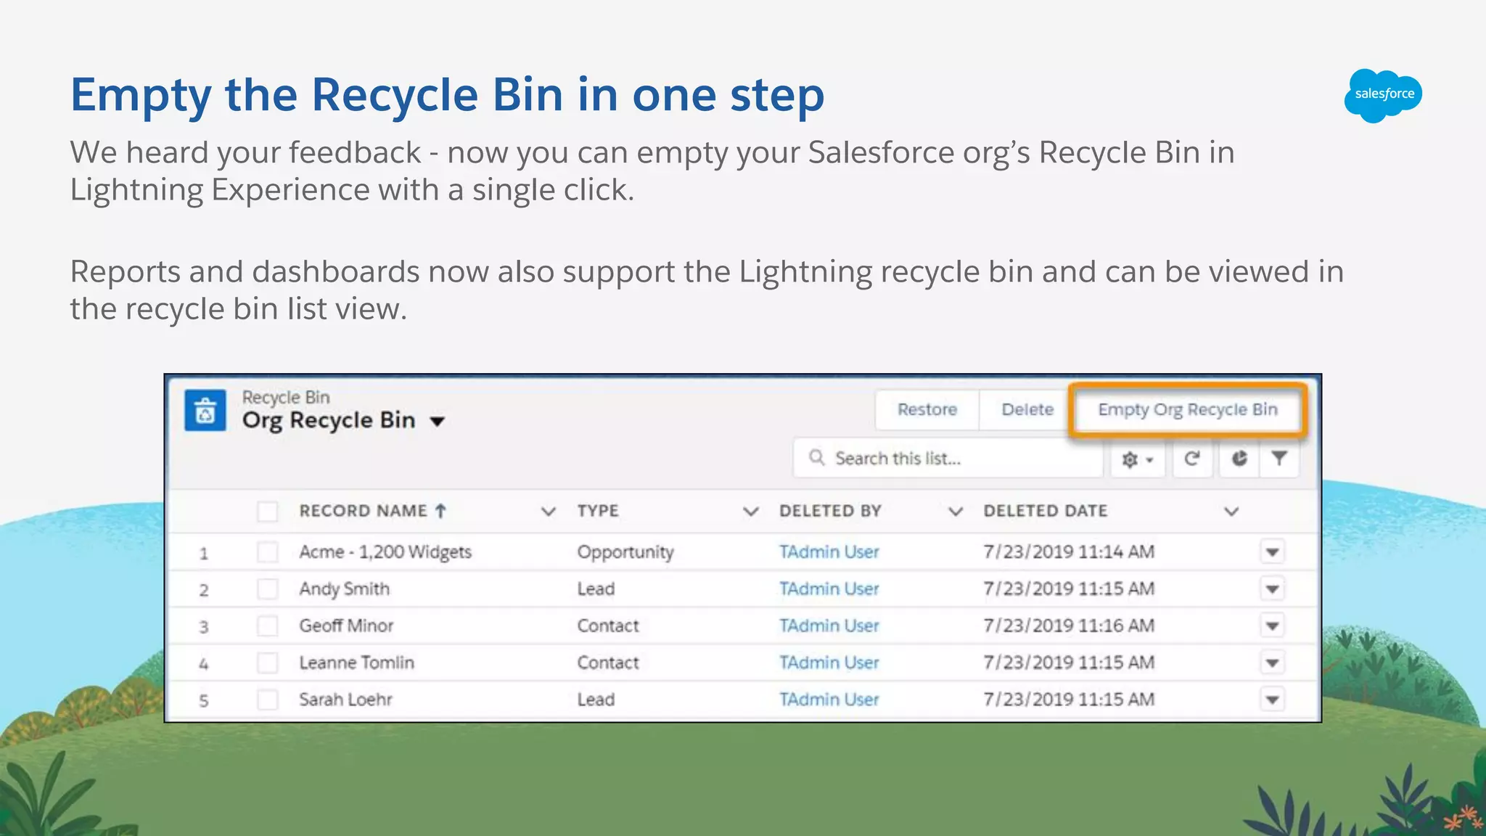Select the Andy Smith record name
This screenshot has height=836, width=1486.
tap(345, 589)
